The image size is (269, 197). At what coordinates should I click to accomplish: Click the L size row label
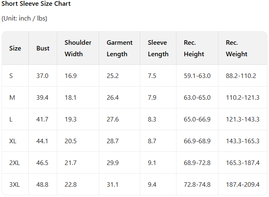tap(11, 119)
